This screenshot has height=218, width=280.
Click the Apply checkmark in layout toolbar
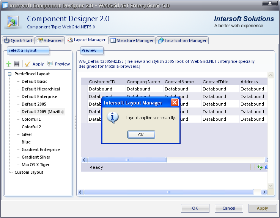(x=34, y=64)
